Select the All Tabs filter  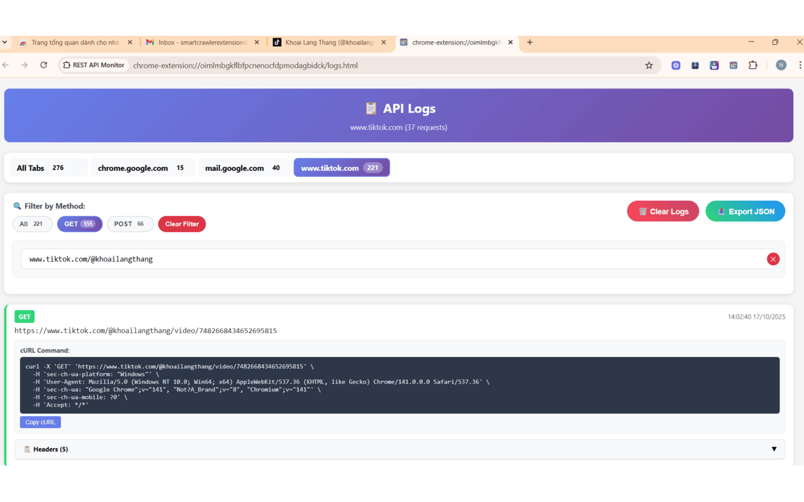[x=48, y=168]
